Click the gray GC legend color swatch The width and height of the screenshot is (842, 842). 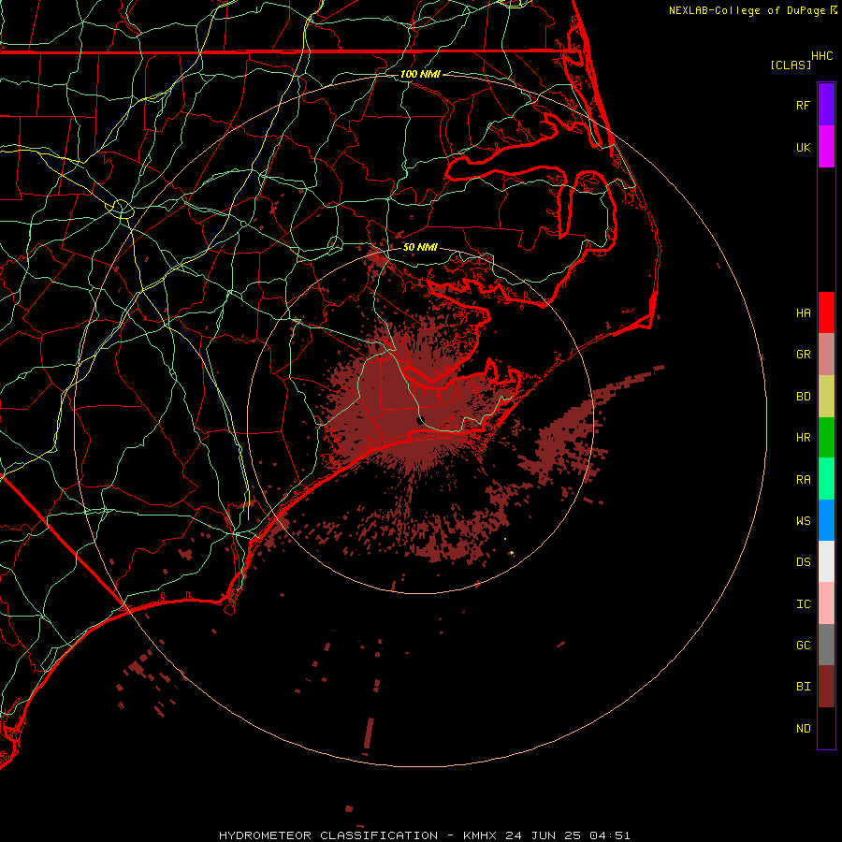point(826,645)
